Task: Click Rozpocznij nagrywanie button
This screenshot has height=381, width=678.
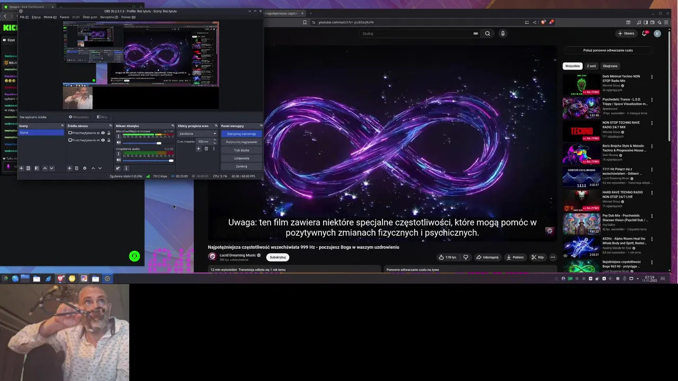Action: [242, 142]
